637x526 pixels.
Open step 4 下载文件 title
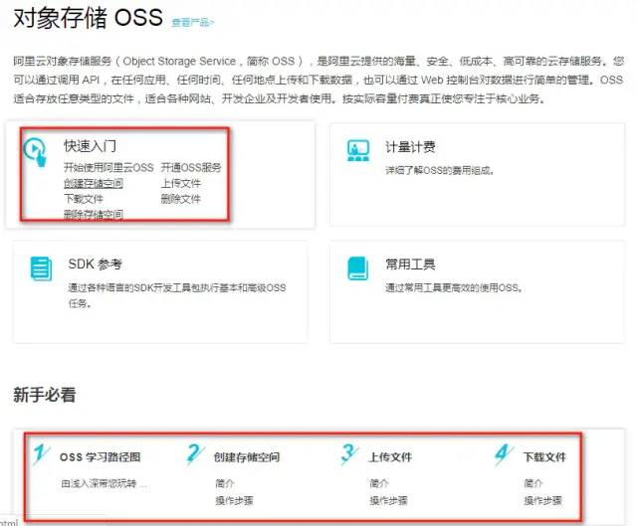[x=544, y=457]
